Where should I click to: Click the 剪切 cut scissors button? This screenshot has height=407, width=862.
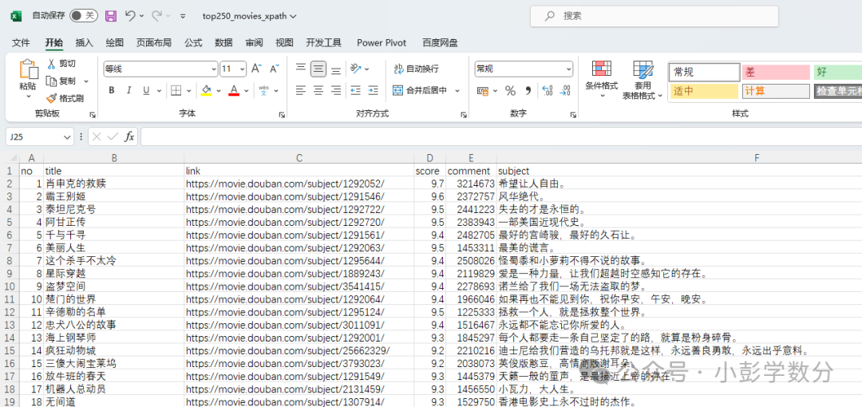[x=61, y=64]
